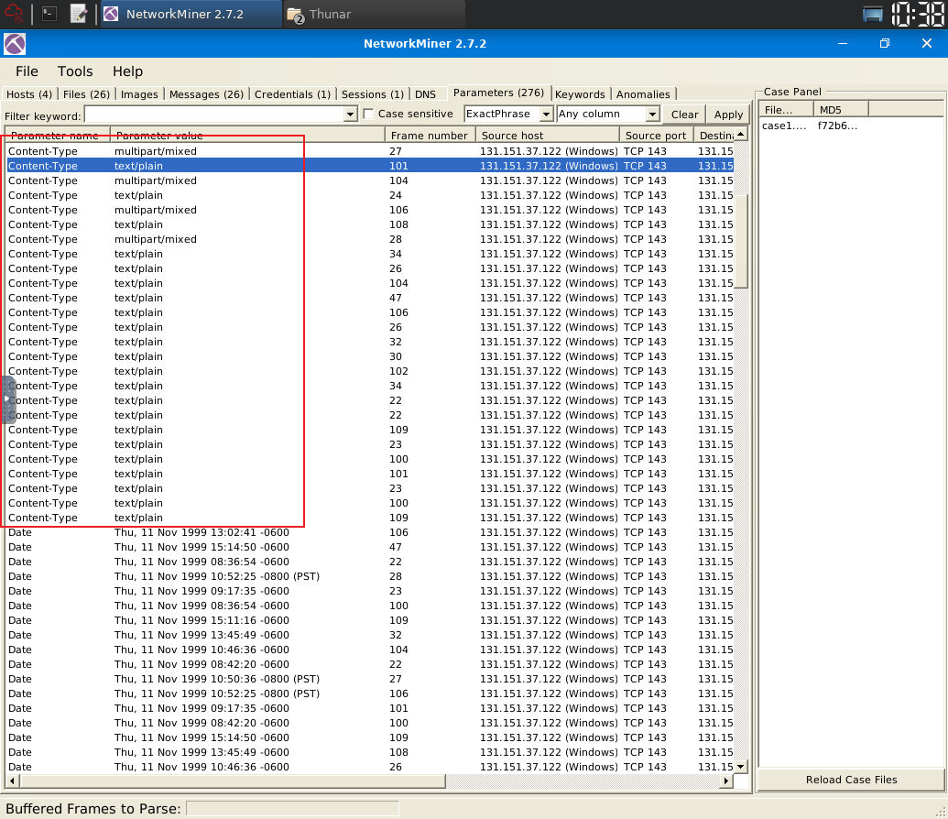Toggle the Case sensitive checkbox
948x819 pixels.
[368, 114]
